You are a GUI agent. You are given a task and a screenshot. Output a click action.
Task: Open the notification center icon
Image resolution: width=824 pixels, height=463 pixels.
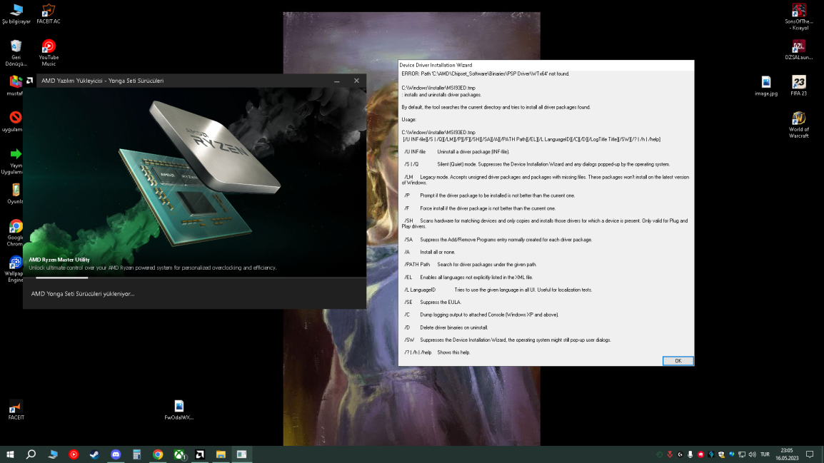click(810, 454)
